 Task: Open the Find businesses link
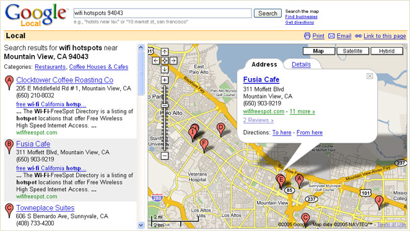(x=301, y=17)
